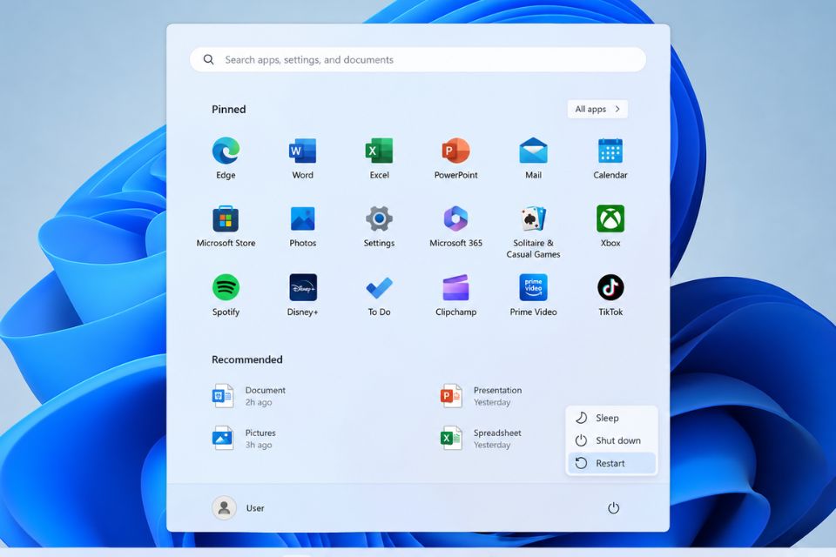Click the power button icon

click(613, 508)
